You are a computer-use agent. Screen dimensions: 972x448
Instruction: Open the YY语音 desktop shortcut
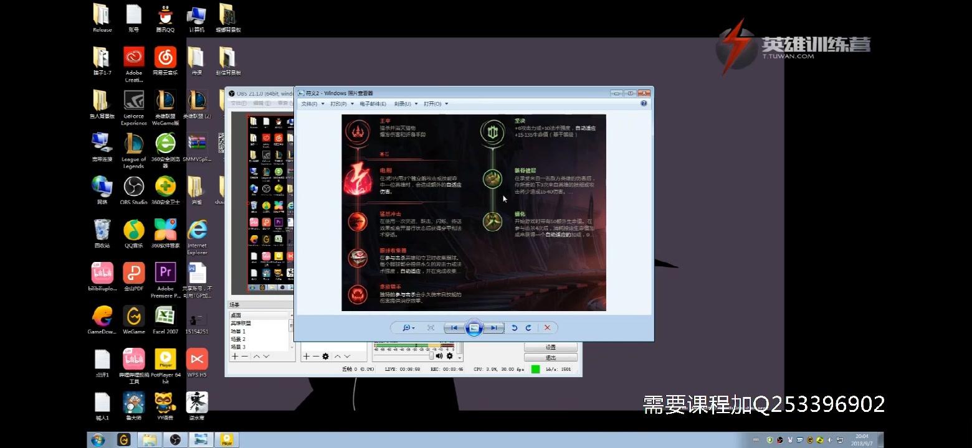click(x=165, y=406)
